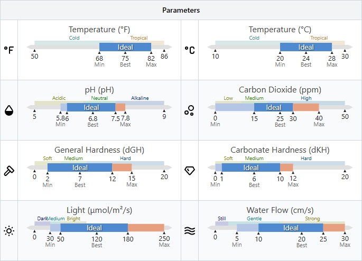
Task: Click the Fahrenheit temperature icon
Action: (9, 50)
